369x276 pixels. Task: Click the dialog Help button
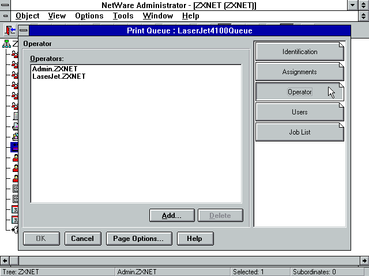[x=195, y=239]
